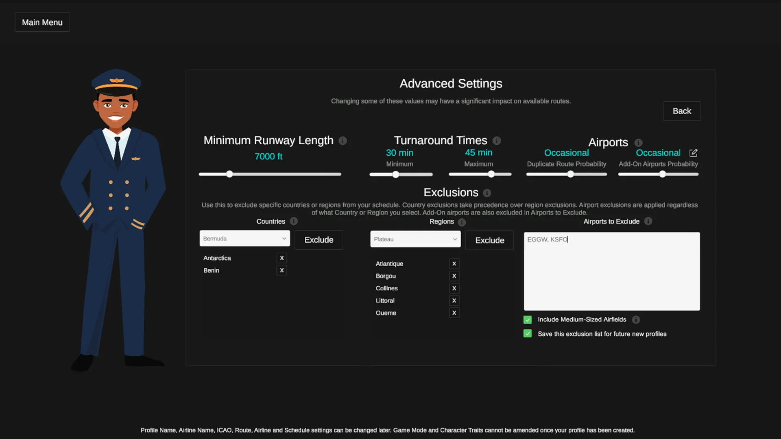Click the Minimum Runway Length slider handle
Screen dimensions: 781x439
click(229, 174)
